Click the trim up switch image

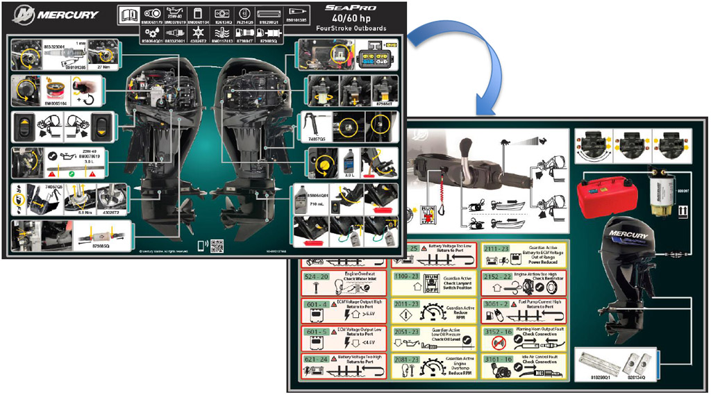(24, 127)
